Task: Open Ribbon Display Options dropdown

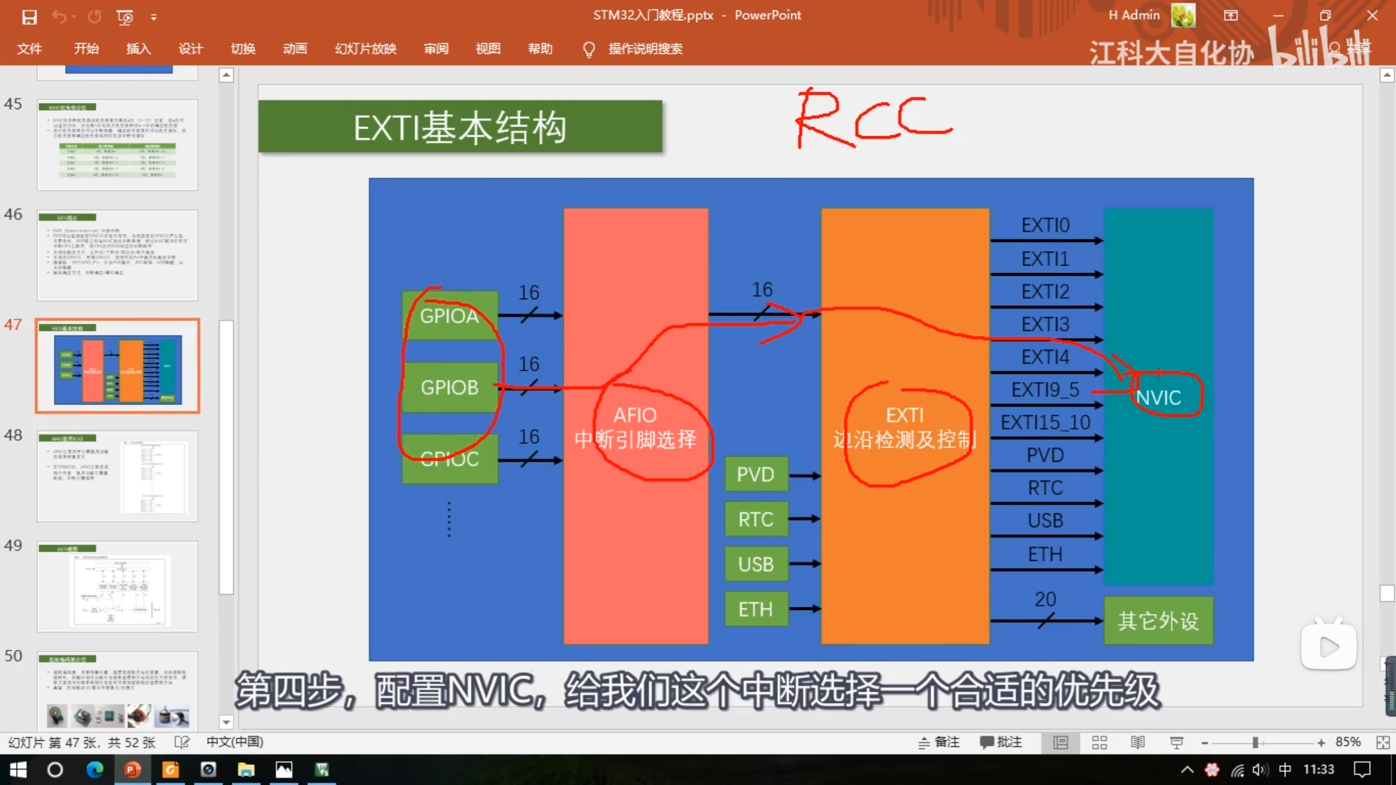Action: [1231, 15]
